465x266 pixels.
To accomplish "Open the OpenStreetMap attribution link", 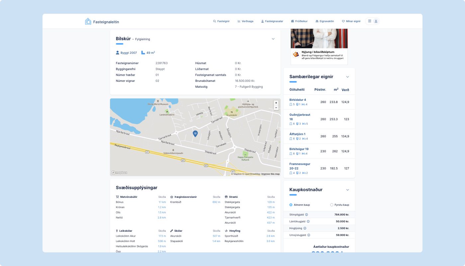I will [x=251, y=174].
